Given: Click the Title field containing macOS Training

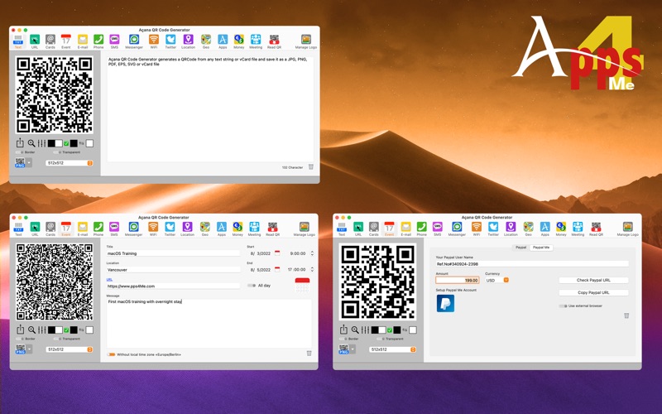Looking at the screenshot, I should (x=173, y=253).
